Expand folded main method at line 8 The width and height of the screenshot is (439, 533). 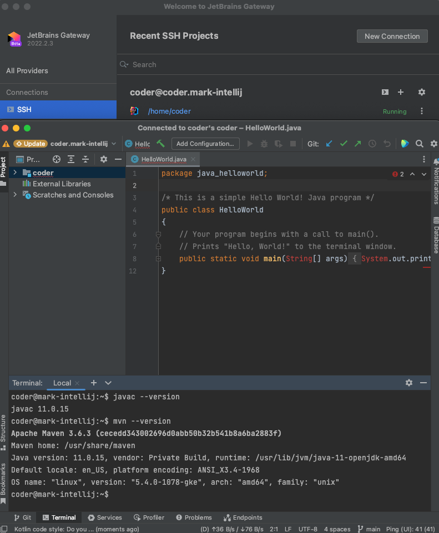[x=158, y=258]
